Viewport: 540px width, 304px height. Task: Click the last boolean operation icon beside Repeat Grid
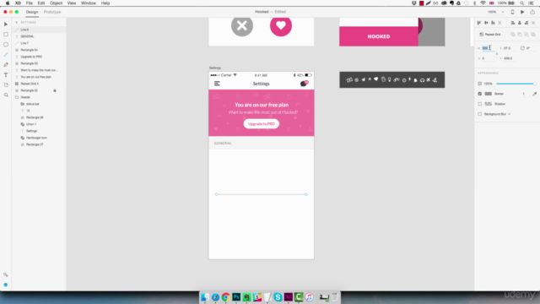pyautogui.click(x=533, y=35)
